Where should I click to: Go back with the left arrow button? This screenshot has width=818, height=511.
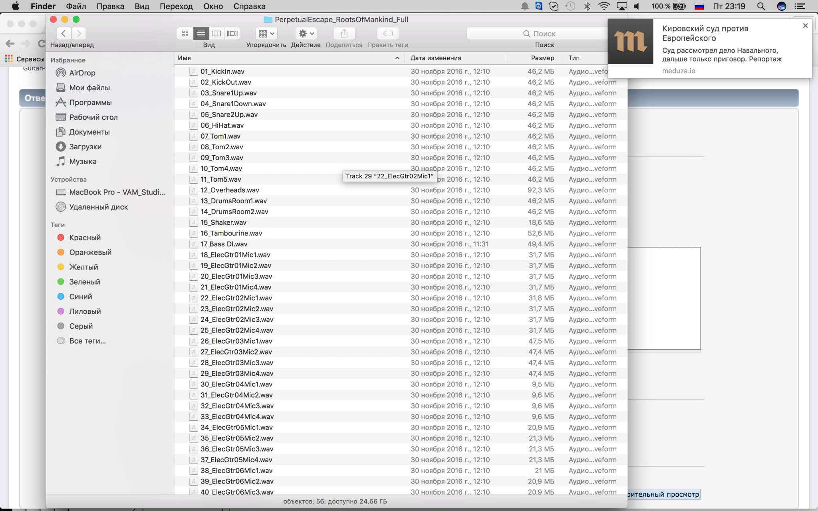64,34
